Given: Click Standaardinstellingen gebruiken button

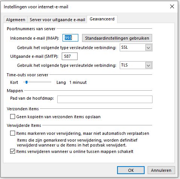Looking at the screenshot, I should tap(117, 38).
